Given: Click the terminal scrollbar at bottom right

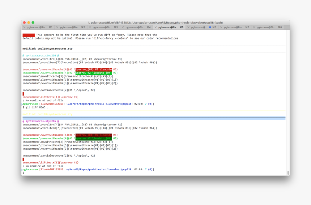Looking at the screenshot, I should tap(288, 173).
